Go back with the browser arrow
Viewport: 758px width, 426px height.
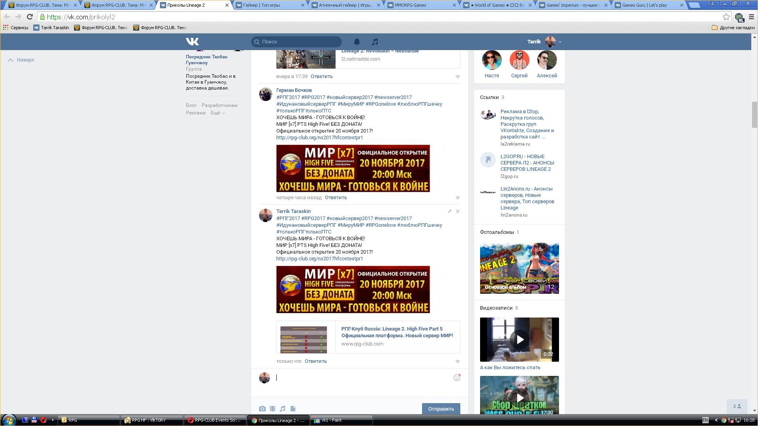click(7, 17)
